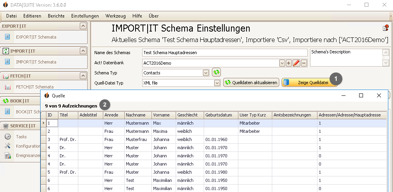
Task: Sort by the Geburtsdatum column header
Action: coord(221,115)
